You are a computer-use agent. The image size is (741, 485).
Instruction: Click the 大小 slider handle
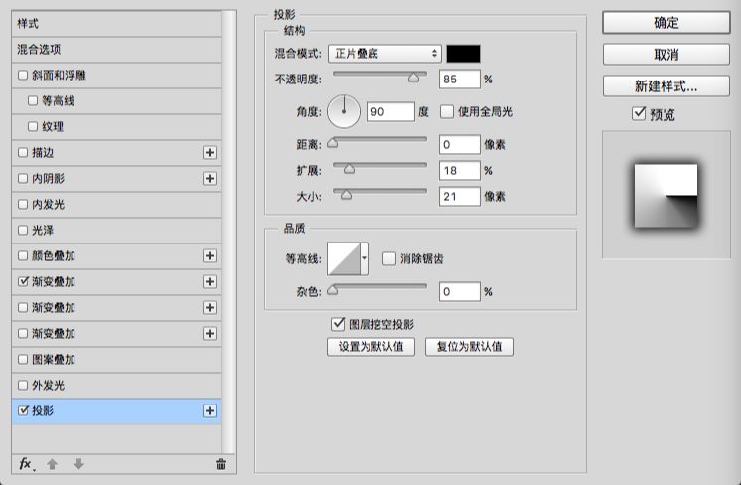(x=347, y=194)
